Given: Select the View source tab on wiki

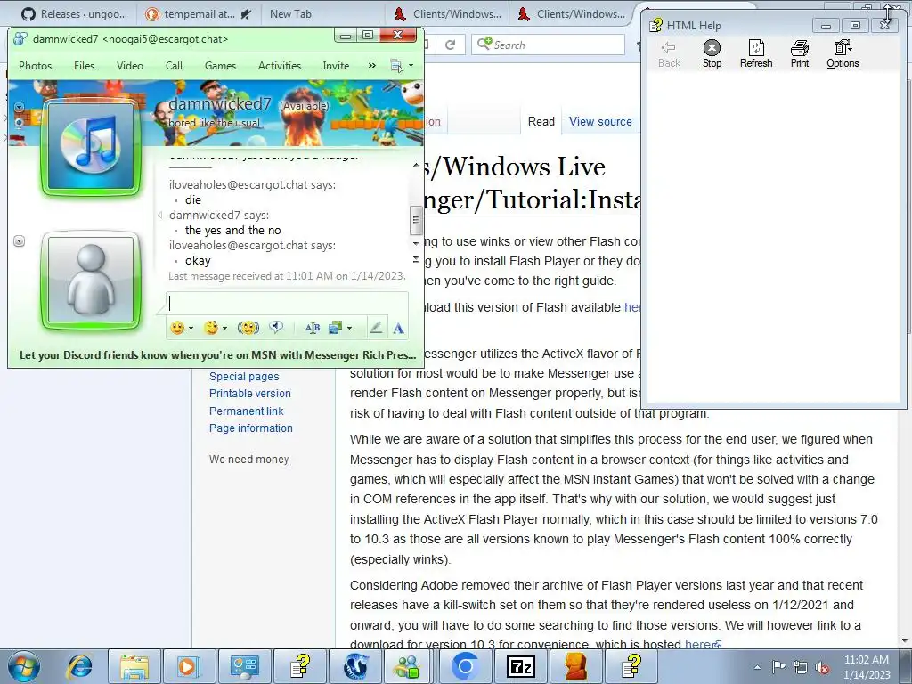Looking at the screenshot, I should pyautogui.click(x=600, y=121).
